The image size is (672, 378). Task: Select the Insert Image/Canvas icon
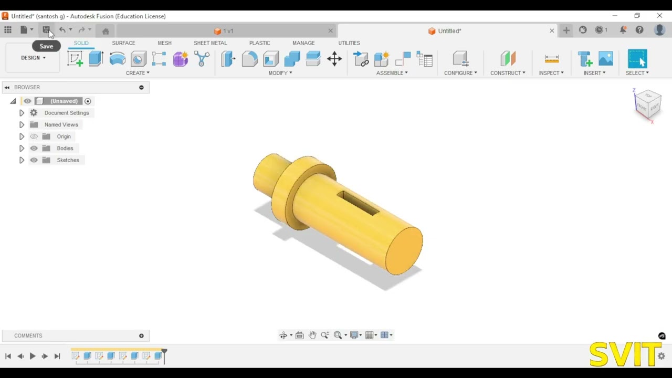[606, 59]
